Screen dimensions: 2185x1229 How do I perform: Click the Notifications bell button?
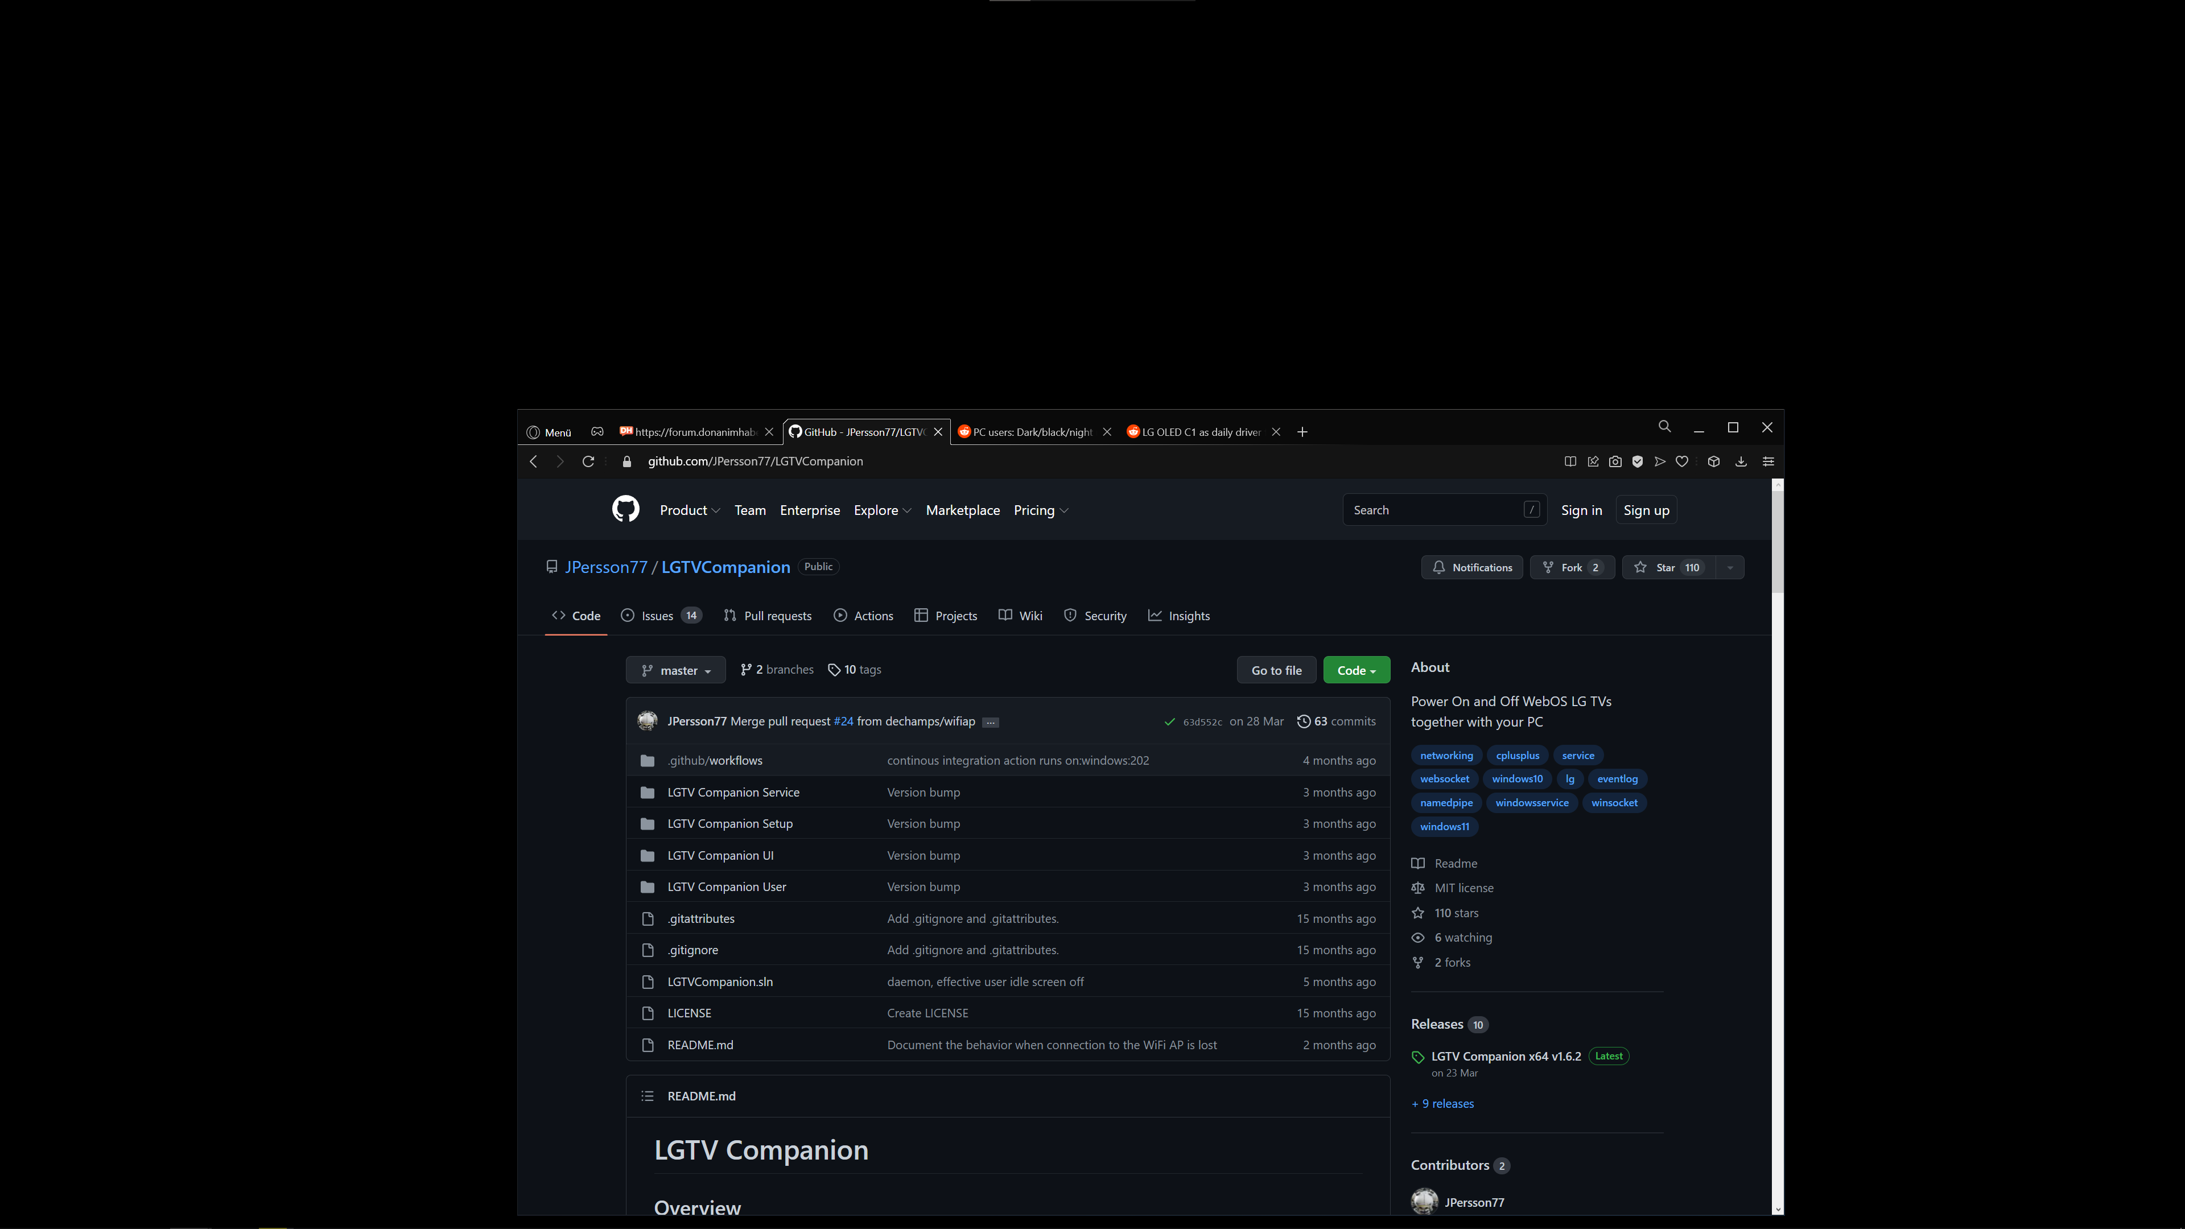1471,567
